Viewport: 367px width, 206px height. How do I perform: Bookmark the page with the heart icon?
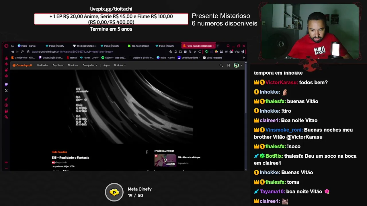(200, 52)
